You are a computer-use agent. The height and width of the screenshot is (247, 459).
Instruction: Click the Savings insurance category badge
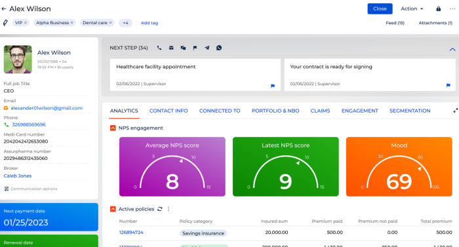coord(203,233)
